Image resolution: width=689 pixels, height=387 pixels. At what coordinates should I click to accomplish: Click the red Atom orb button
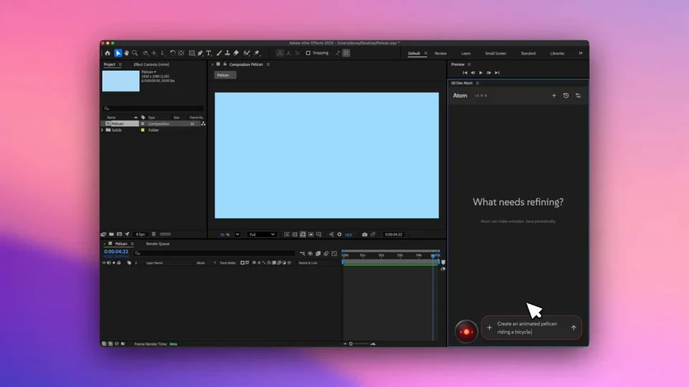point(467,331)
